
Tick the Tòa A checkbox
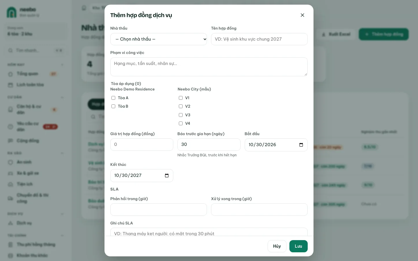pyautogui.click(x=113, y=98)
